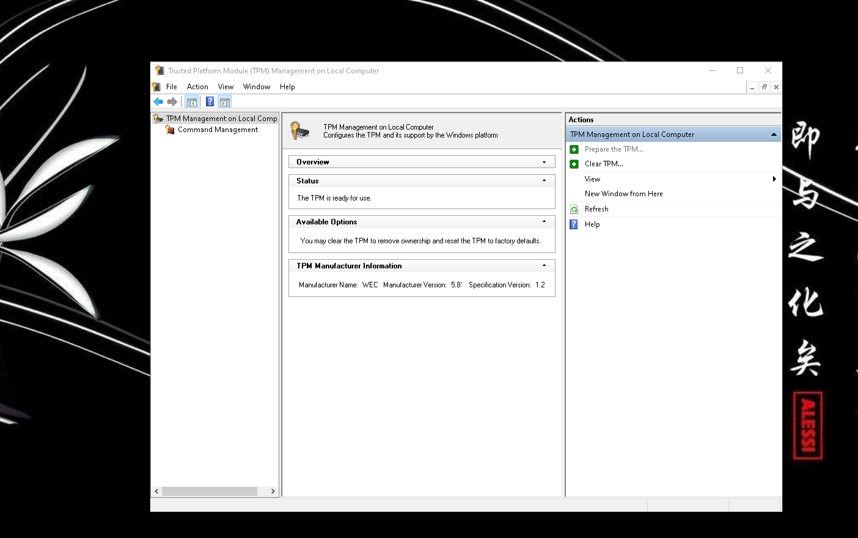Minimize the TPM Management window
Screen dimensions: 858x538
[713, 71]
